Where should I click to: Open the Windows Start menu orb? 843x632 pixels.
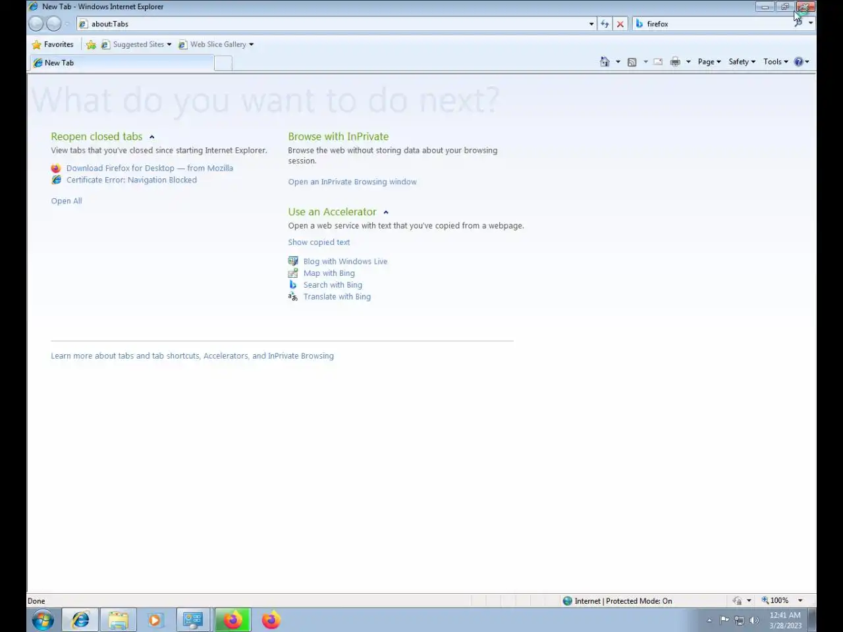43,620
